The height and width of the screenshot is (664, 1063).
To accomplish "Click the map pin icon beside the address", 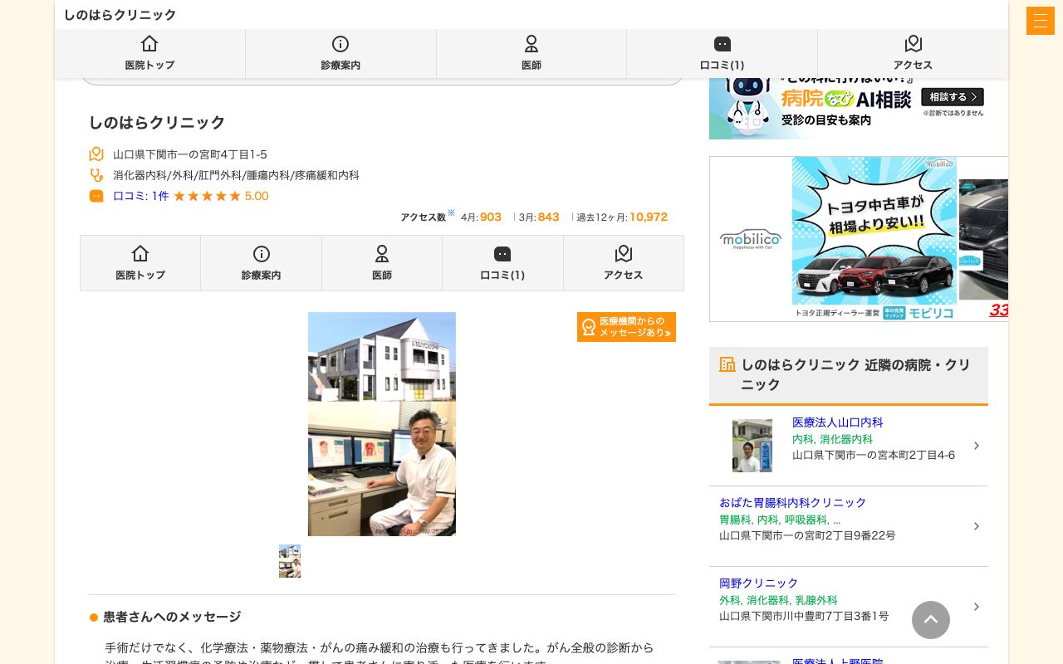I will 96,154.
